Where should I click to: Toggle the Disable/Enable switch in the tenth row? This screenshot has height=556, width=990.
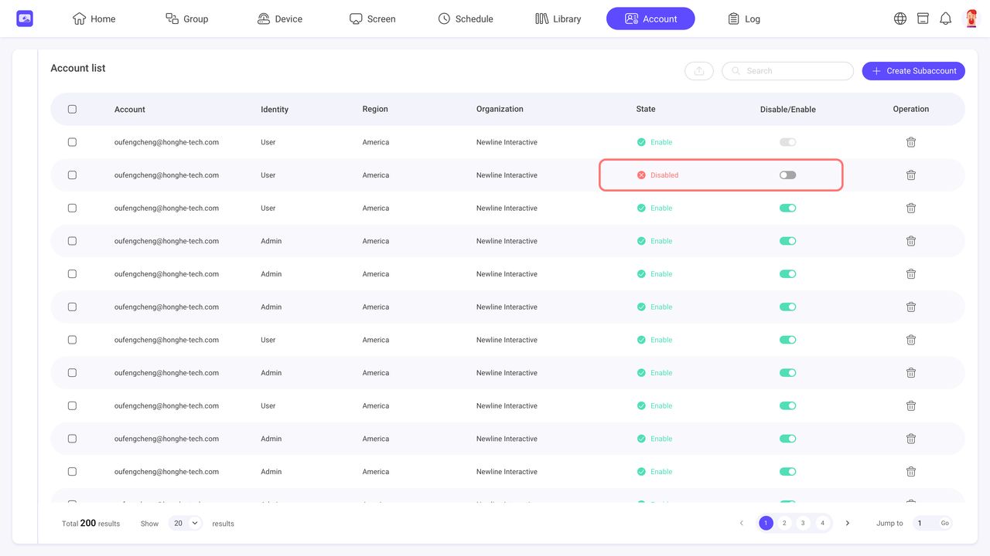click(x=787, y=439)
